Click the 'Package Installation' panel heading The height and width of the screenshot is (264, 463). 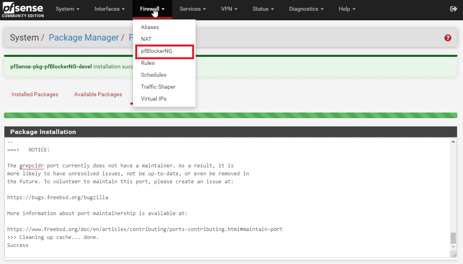point(43,132)
